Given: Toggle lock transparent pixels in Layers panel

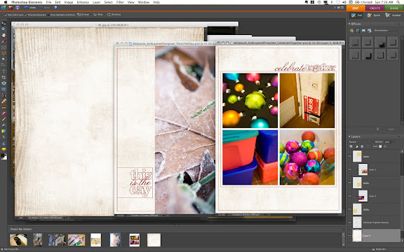Looking at the screenshot, I should [x=380, y=146].
